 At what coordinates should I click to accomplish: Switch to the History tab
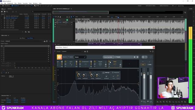[x=3, y=76]
